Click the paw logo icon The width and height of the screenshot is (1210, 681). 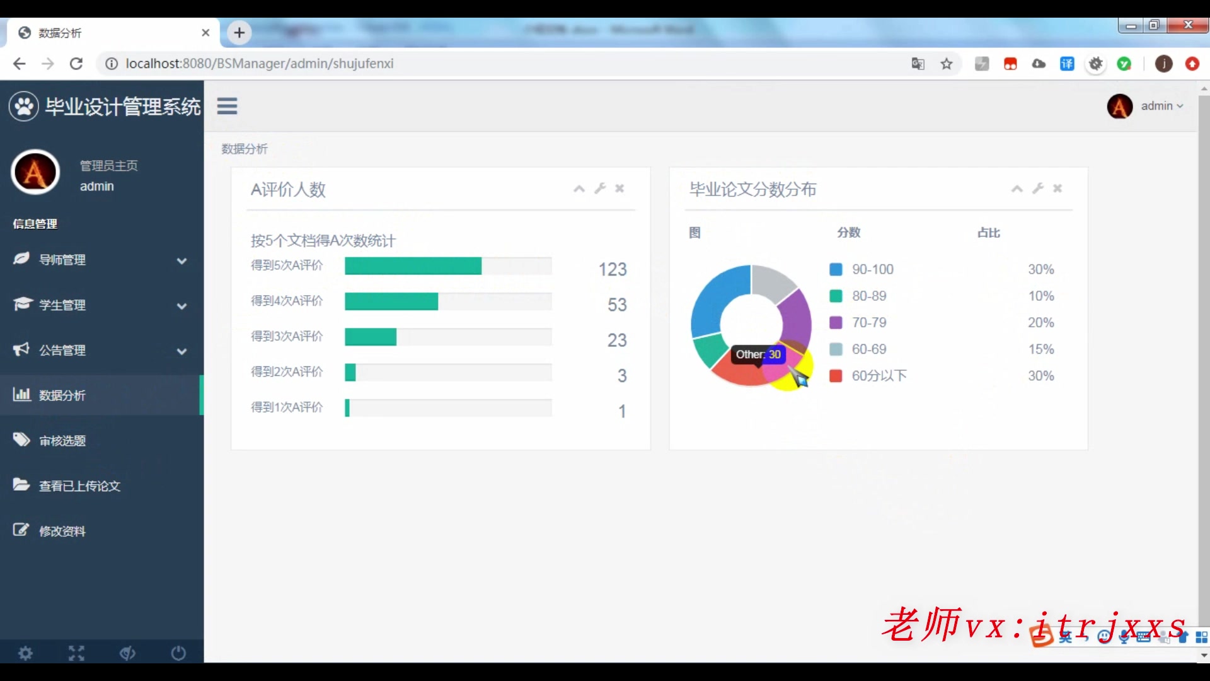click(24, 107)
